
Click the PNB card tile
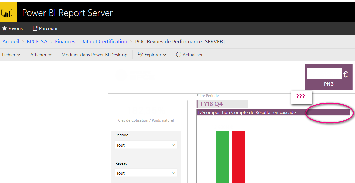328,77
